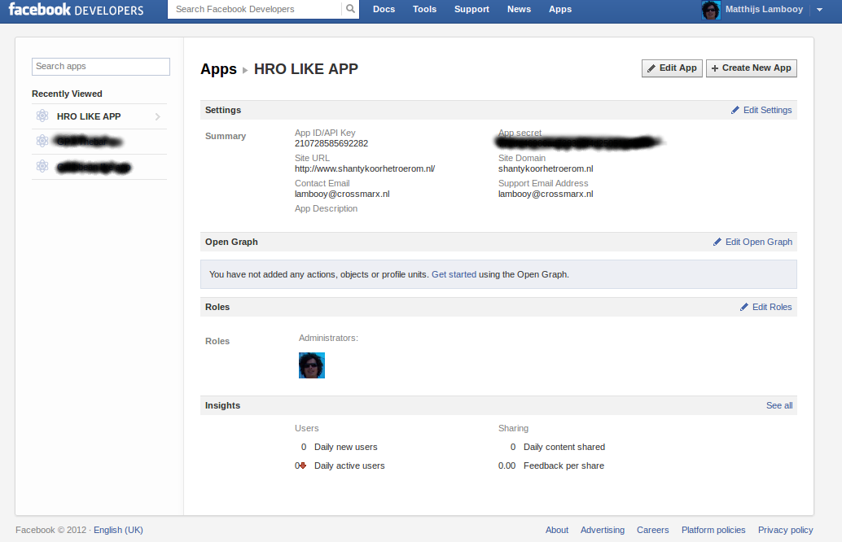Screen dimensions: 842x542
Task: Click the pencil icon next to Edit Roles
Action: (744, 307)
